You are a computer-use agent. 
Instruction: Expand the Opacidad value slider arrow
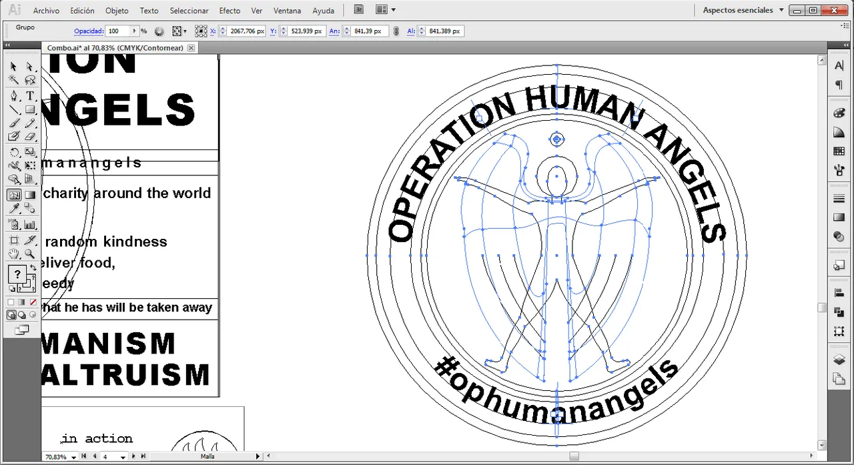[x=134, y=31]
